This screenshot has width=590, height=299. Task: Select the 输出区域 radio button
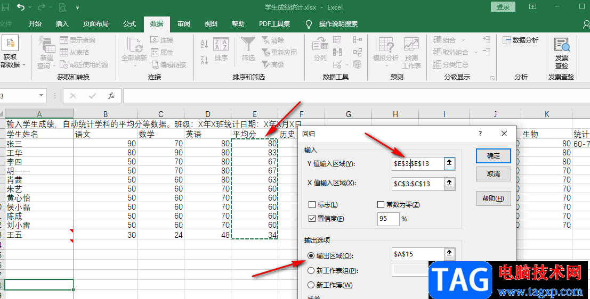(311, 256)
